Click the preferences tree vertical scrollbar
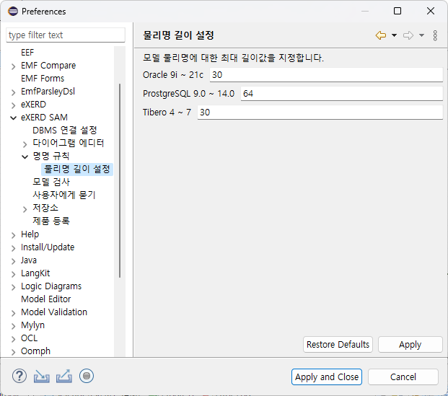This screenshot has height=396, width=448. pos(120,180)
